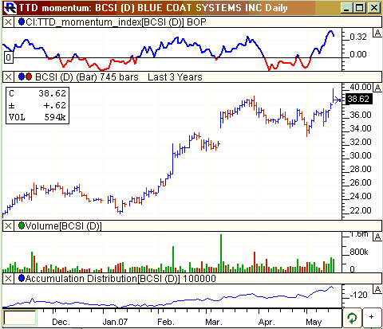Click the Apr. time axis label
The height and width of the screenshot is (329, 383).
tap(267, 322)
